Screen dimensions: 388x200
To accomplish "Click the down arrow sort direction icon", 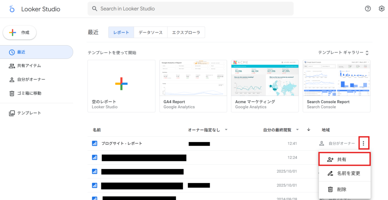I will pyautogui.click(x=308, y=130).
